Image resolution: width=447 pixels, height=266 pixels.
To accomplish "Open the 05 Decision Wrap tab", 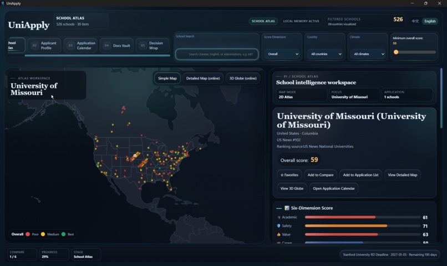I will [153, 46].
